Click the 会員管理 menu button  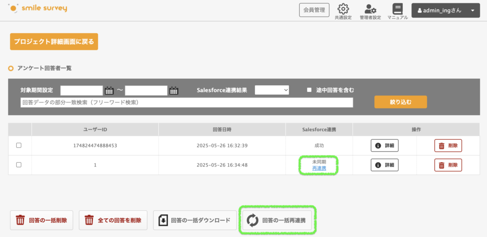314,10
